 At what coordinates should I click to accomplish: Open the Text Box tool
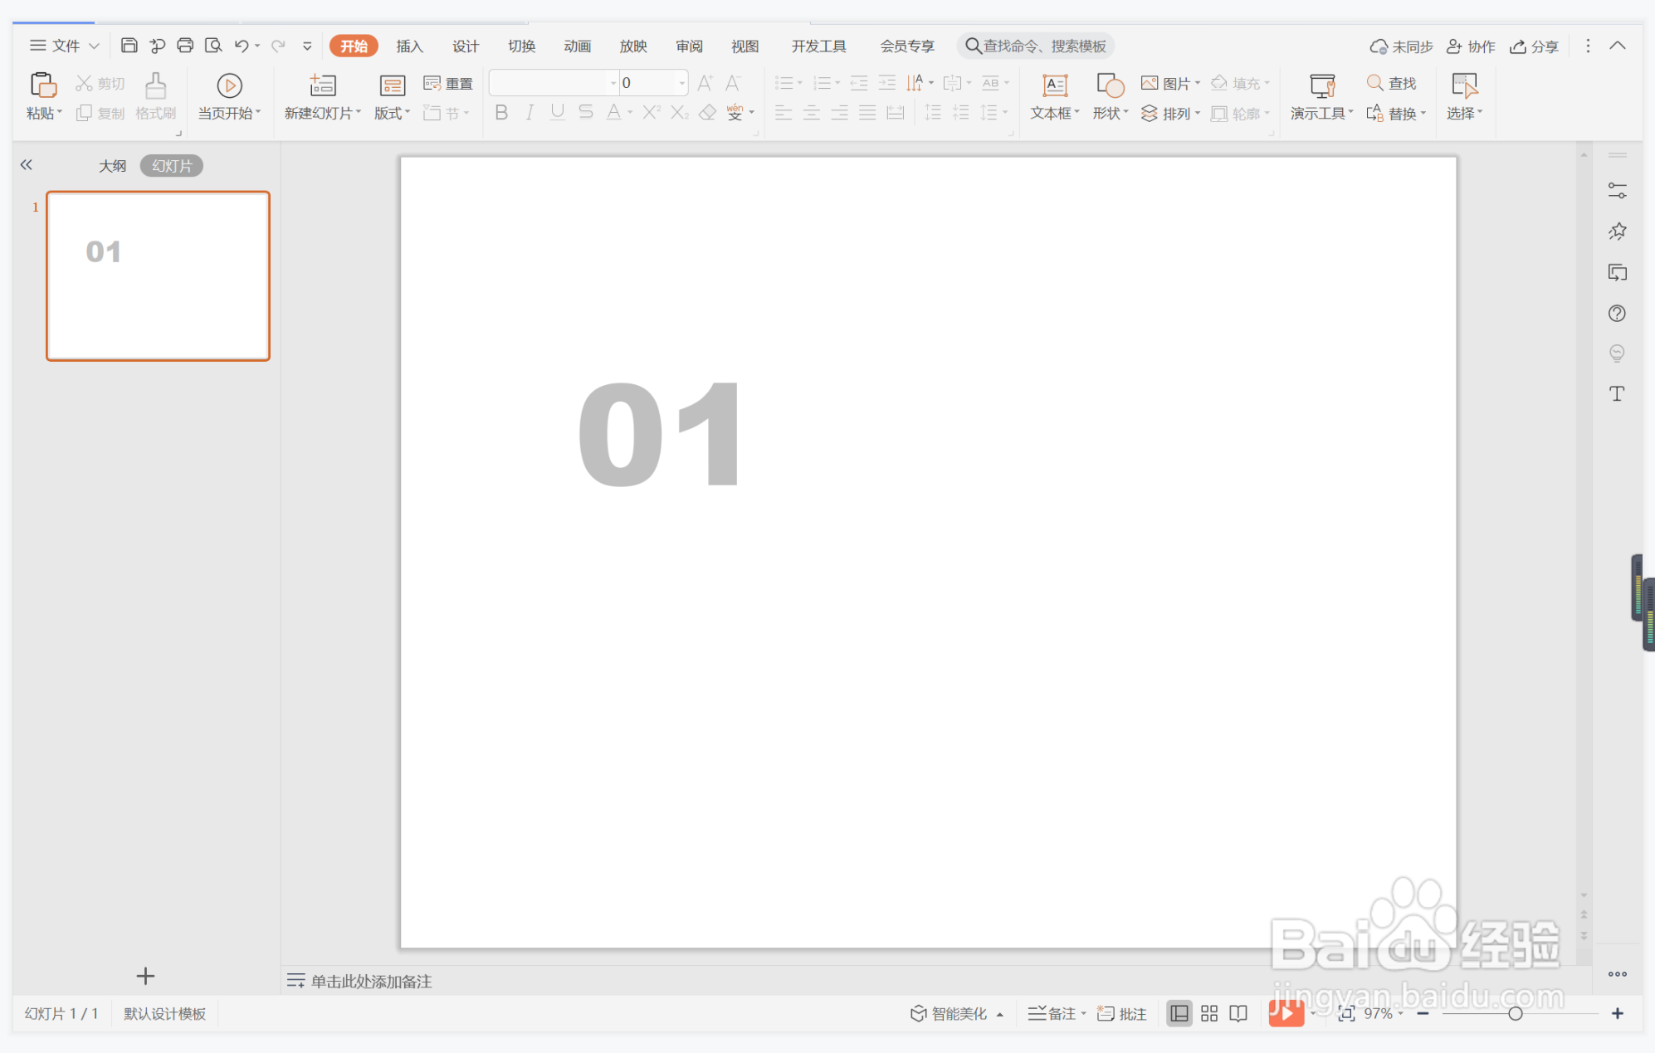click(1054, 85)
